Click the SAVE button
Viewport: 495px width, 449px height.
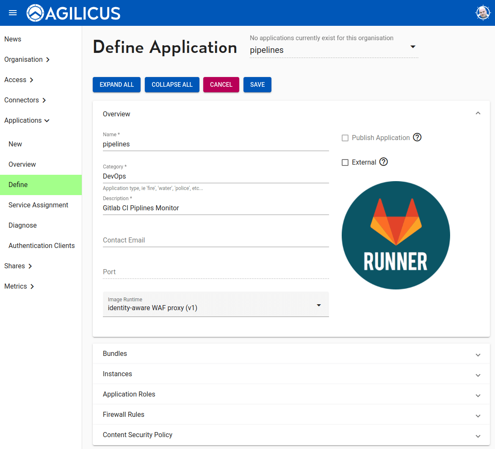coord(257,85)
